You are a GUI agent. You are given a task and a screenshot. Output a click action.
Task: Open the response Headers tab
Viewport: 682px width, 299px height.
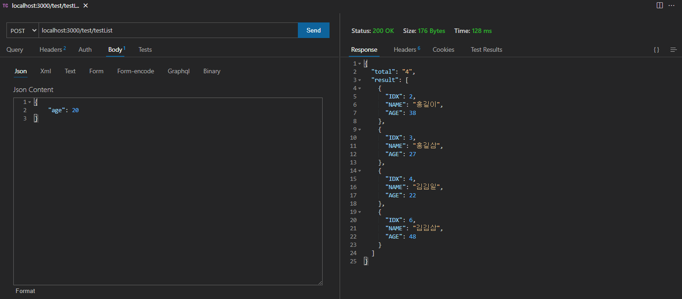(x=407, y=49)
